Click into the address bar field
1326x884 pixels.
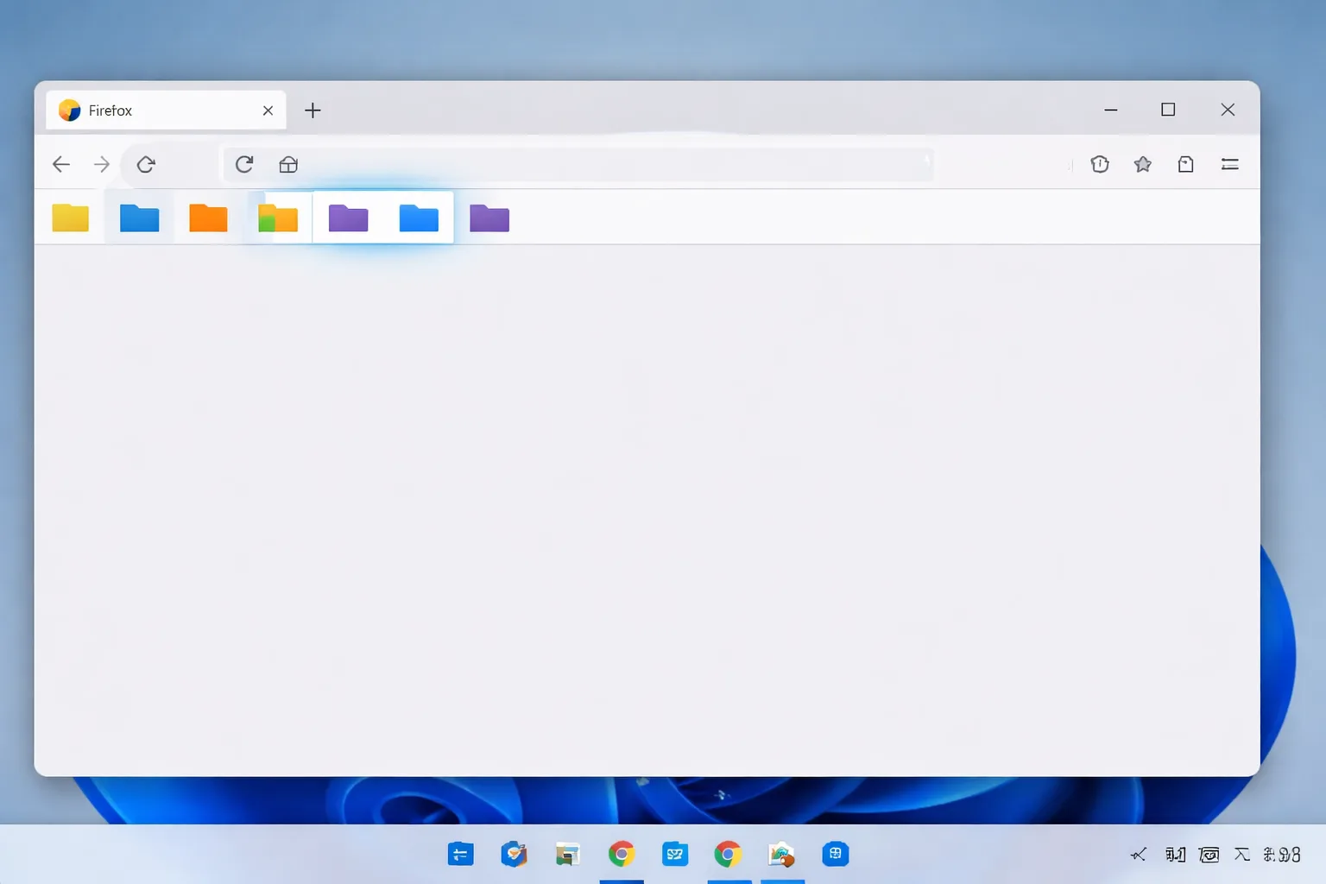(x=613, y=164)
